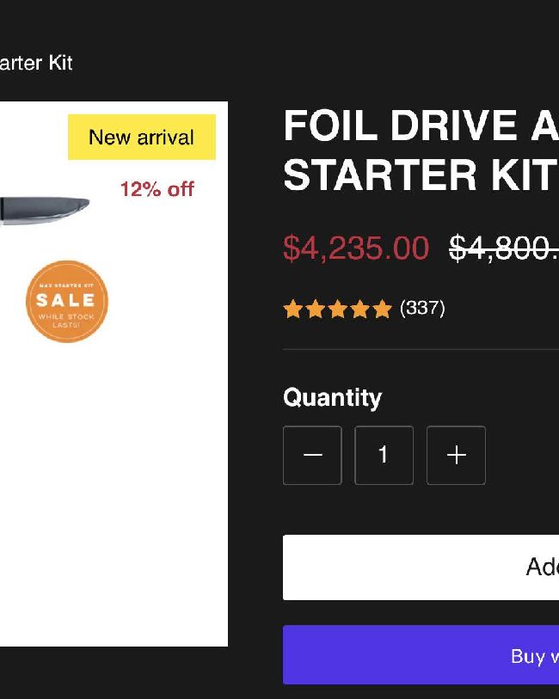
Task: Click the quantity value field showing 1
Action: pyautogui.click(x=384, y=455)
